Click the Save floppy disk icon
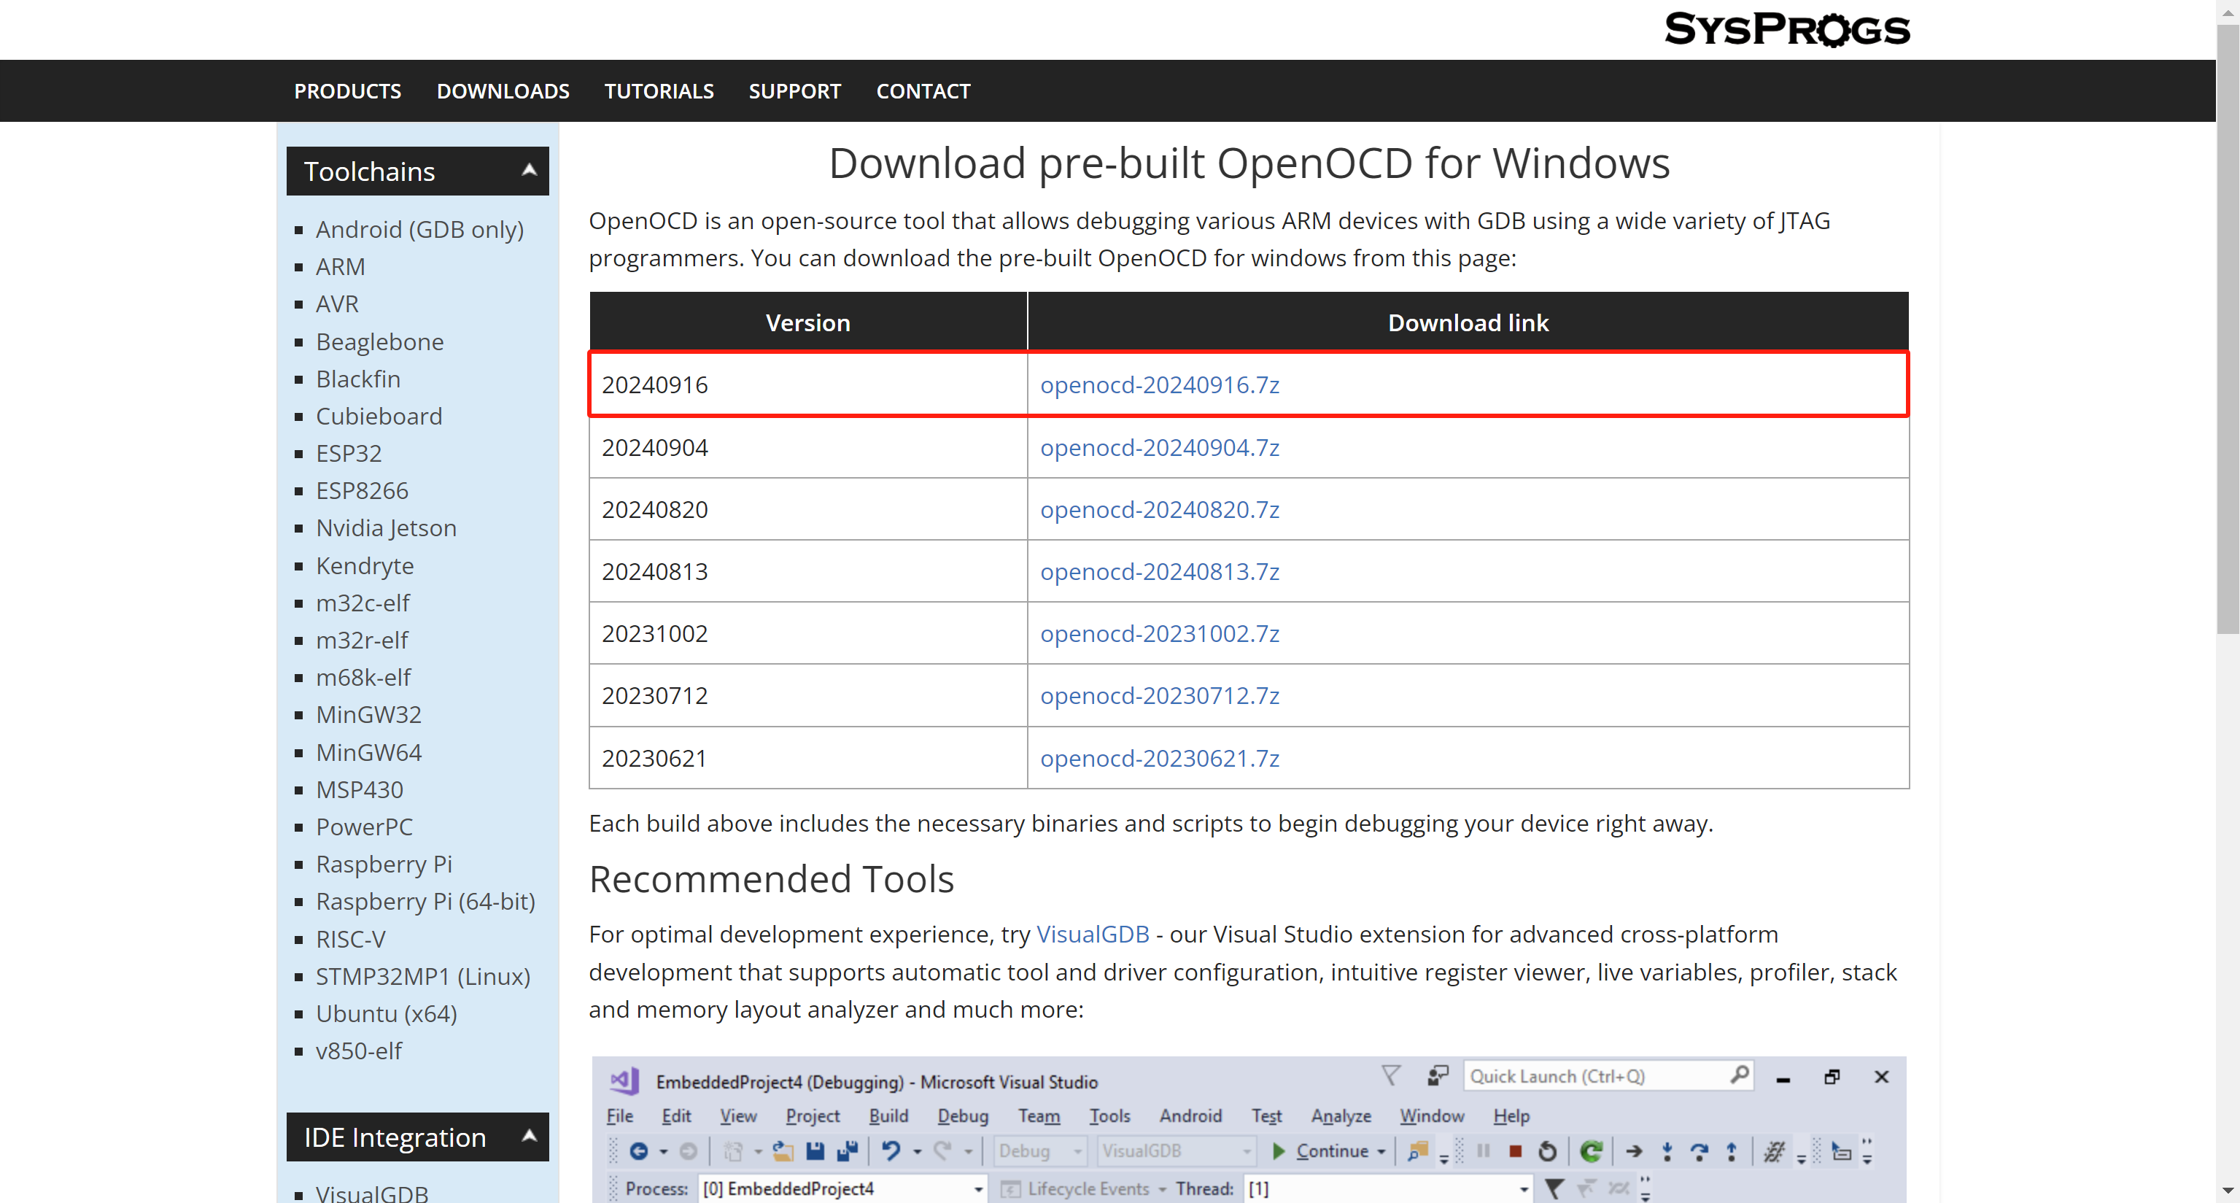Screen dimensions: 2240x1203 tap(815, 1150)
